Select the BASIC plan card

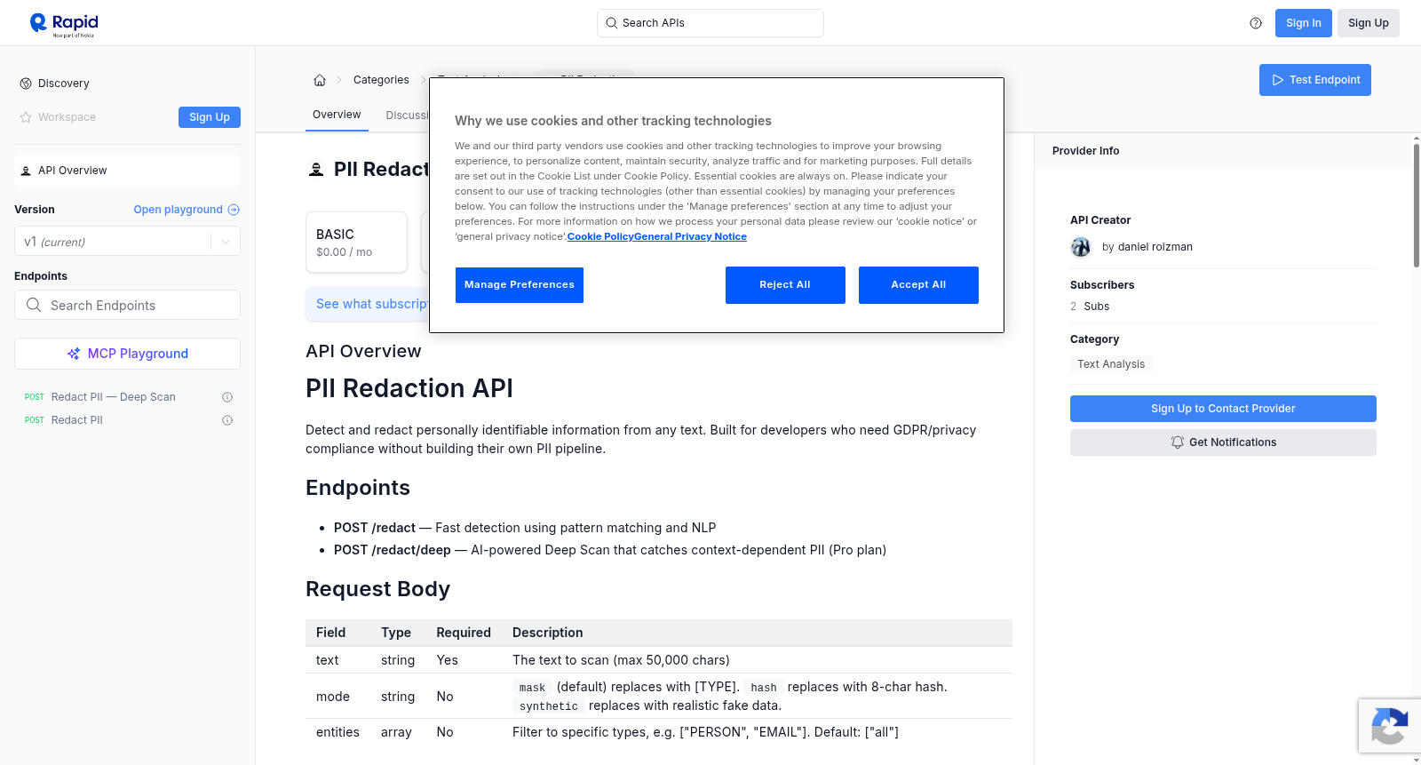click(x=356, y=242)
